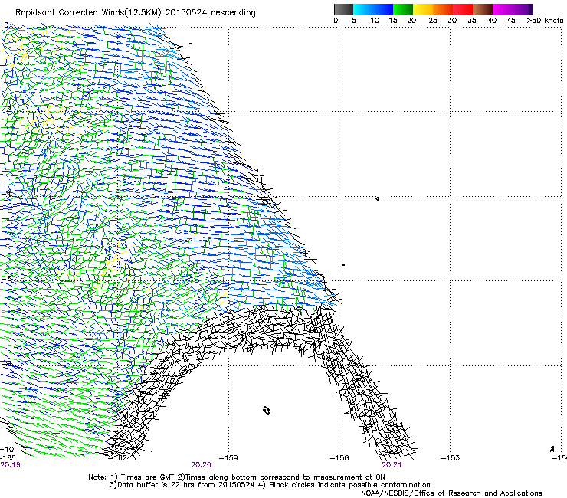Viewport: 567px width, 498px height.
Task: Click the '-165' longitude axis label
Action: [x=8, y=457]
